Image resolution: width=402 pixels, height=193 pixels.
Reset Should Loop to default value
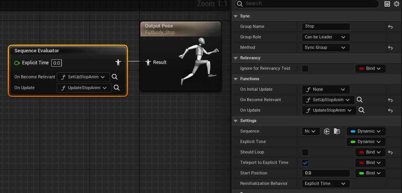pyautogui.click(x=390, y=152)
